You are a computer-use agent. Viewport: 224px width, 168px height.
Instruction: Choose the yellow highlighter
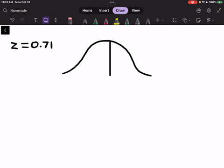click(117, 21)
